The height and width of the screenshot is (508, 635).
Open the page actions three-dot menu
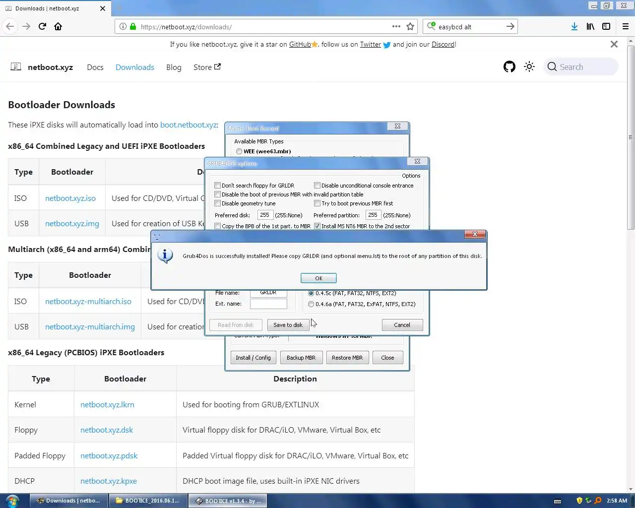point(396,26)
